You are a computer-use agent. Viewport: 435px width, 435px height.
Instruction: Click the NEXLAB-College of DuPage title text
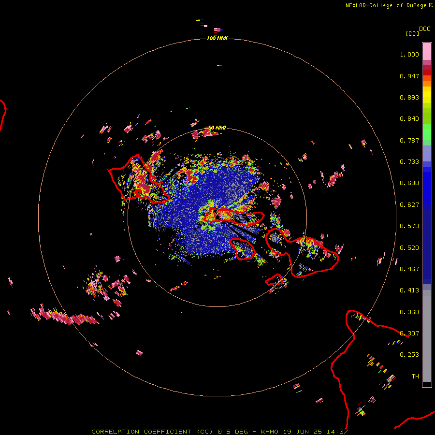coord(386,5)
